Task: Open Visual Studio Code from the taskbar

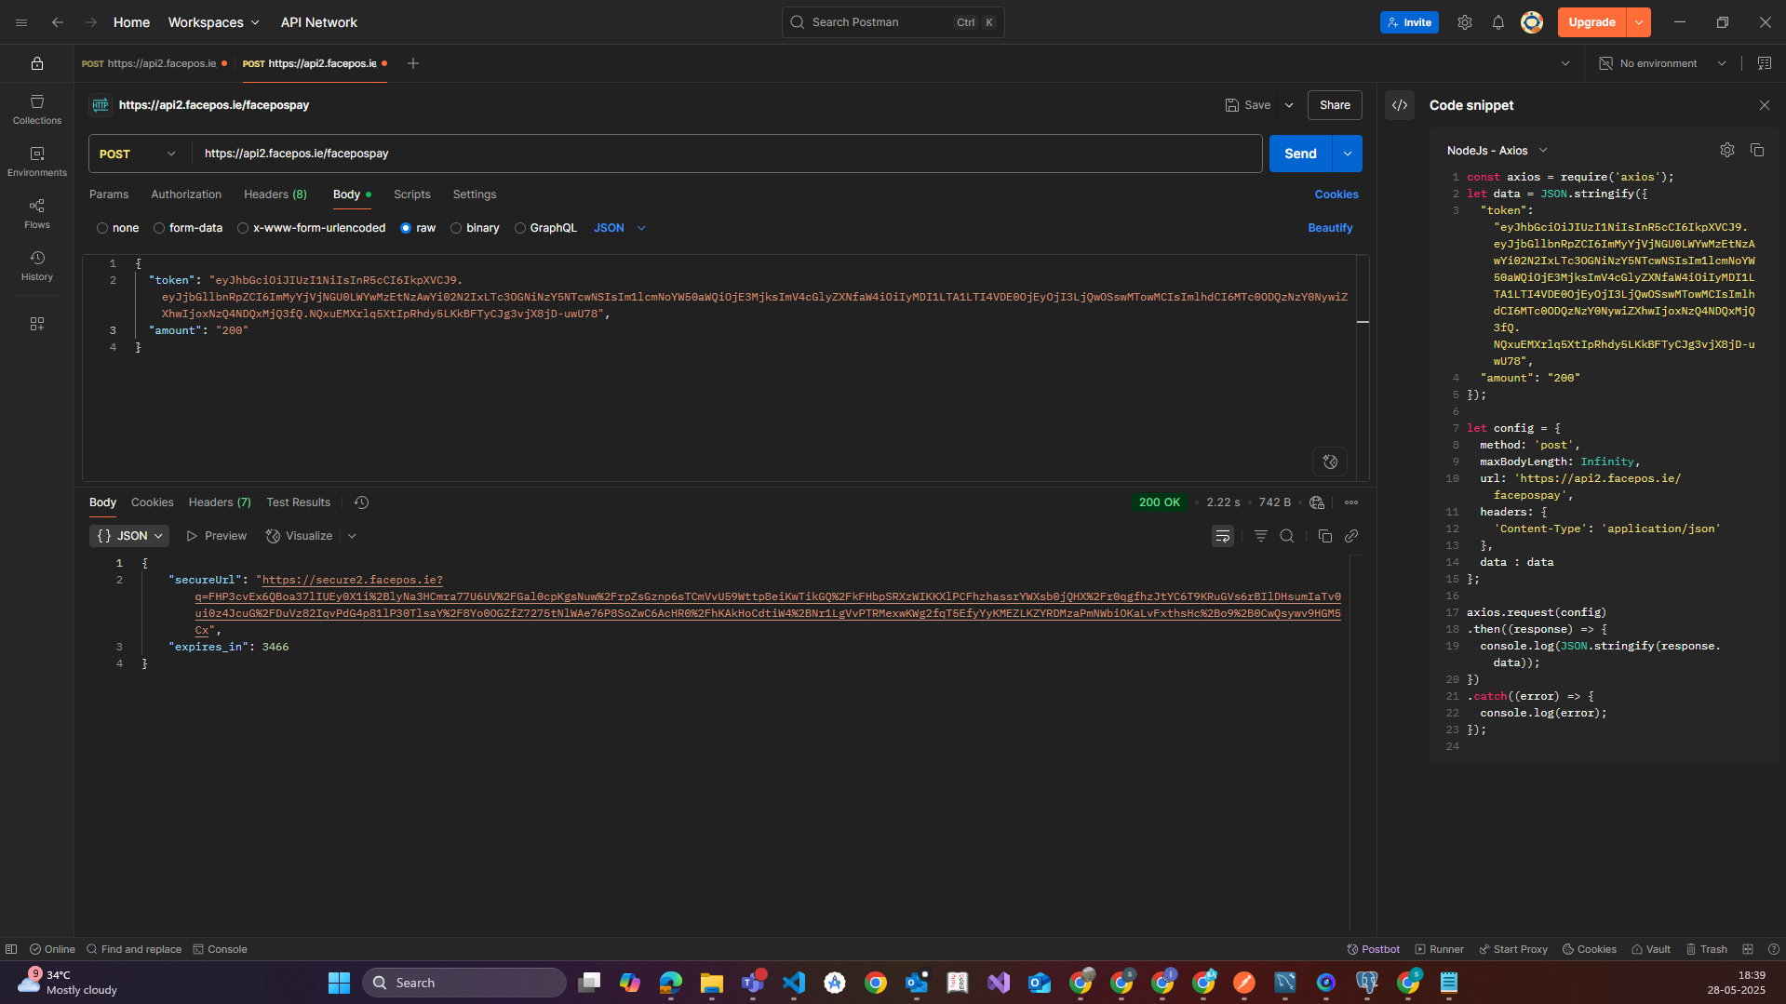Action: coord(794,983)
